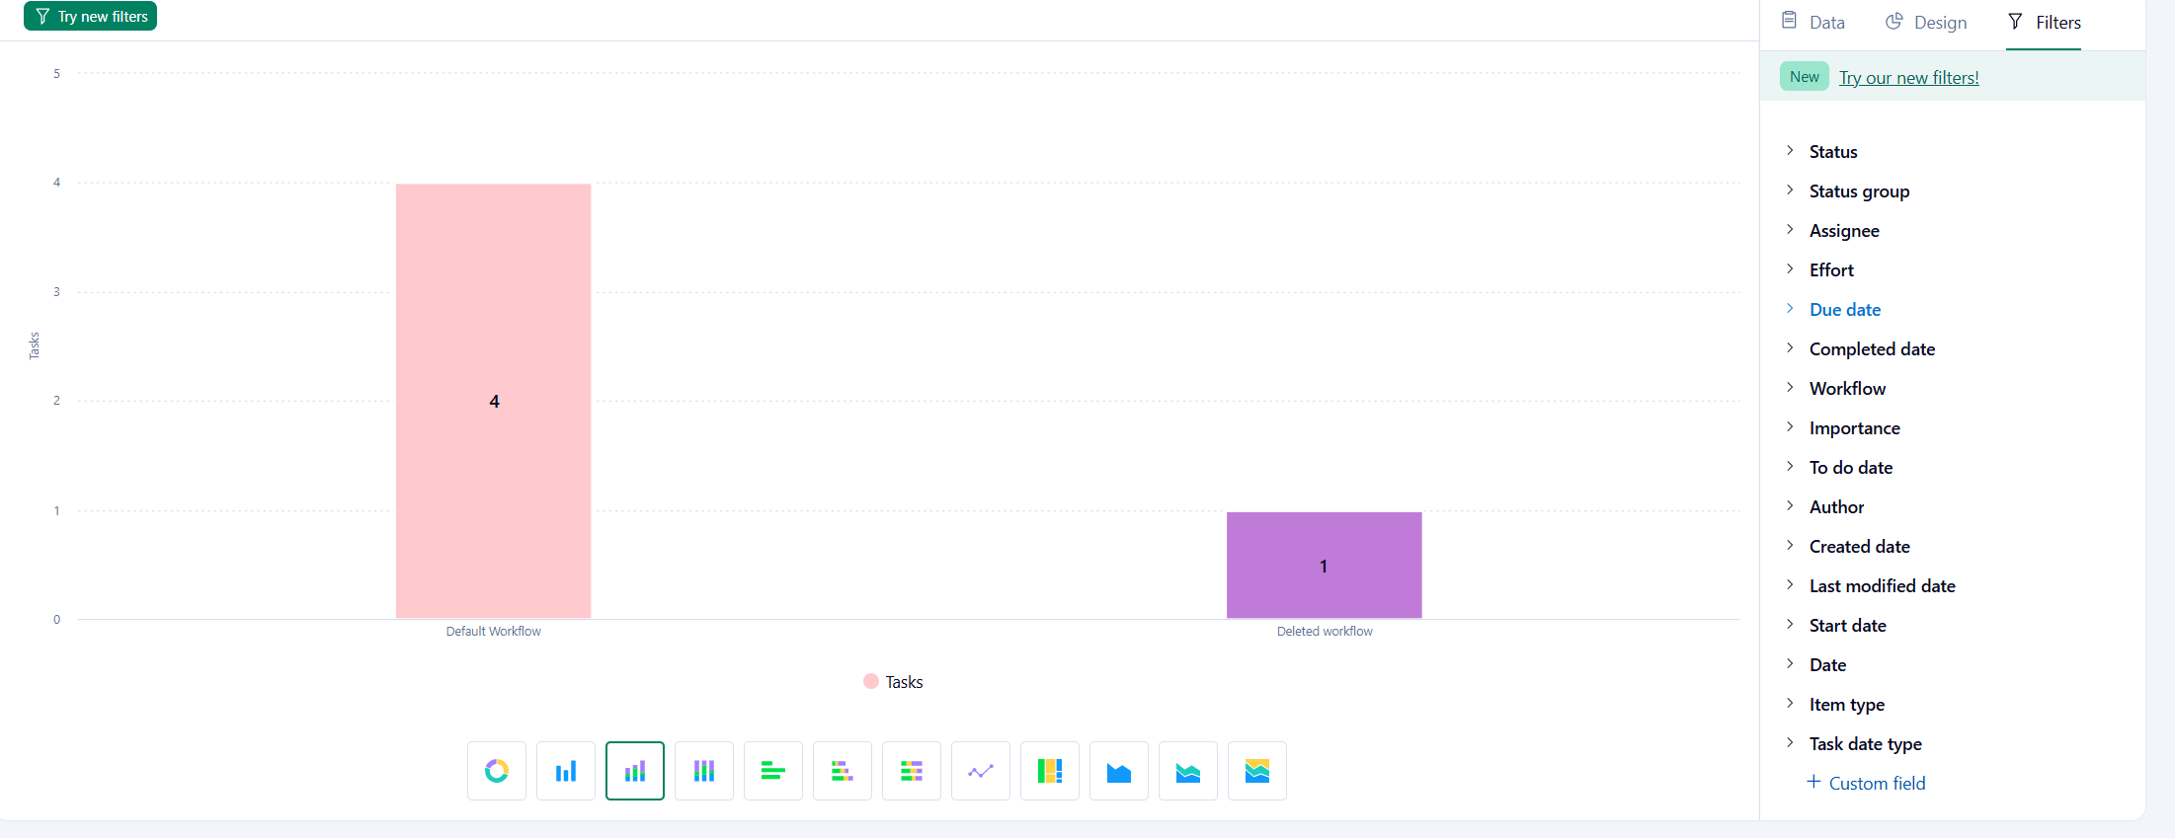Image resolution: width=2175 pixels, height=838 pixels.
Task: Click the plus icon beside Custom field
Action: tap(1813, 782)
